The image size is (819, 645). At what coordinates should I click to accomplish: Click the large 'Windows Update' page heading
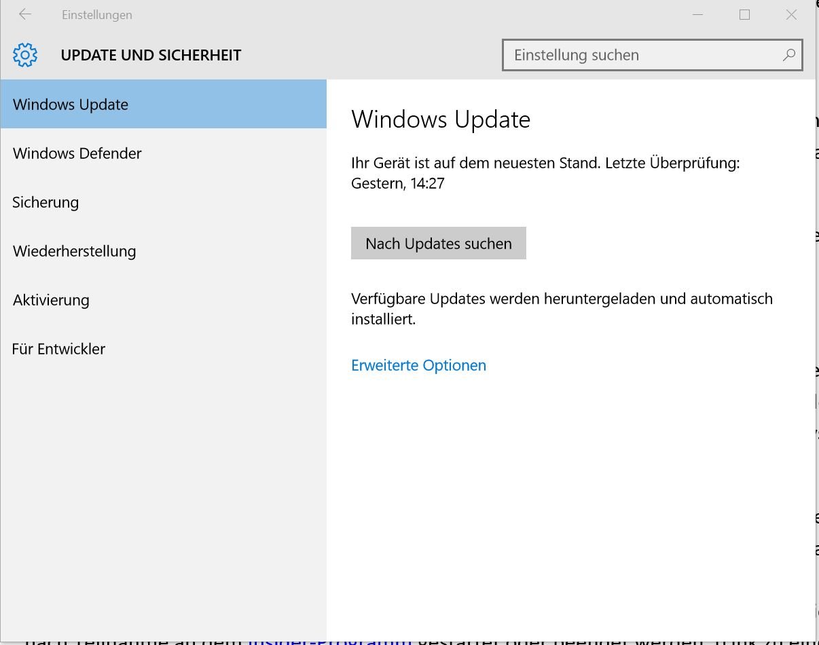click(441, 119)
